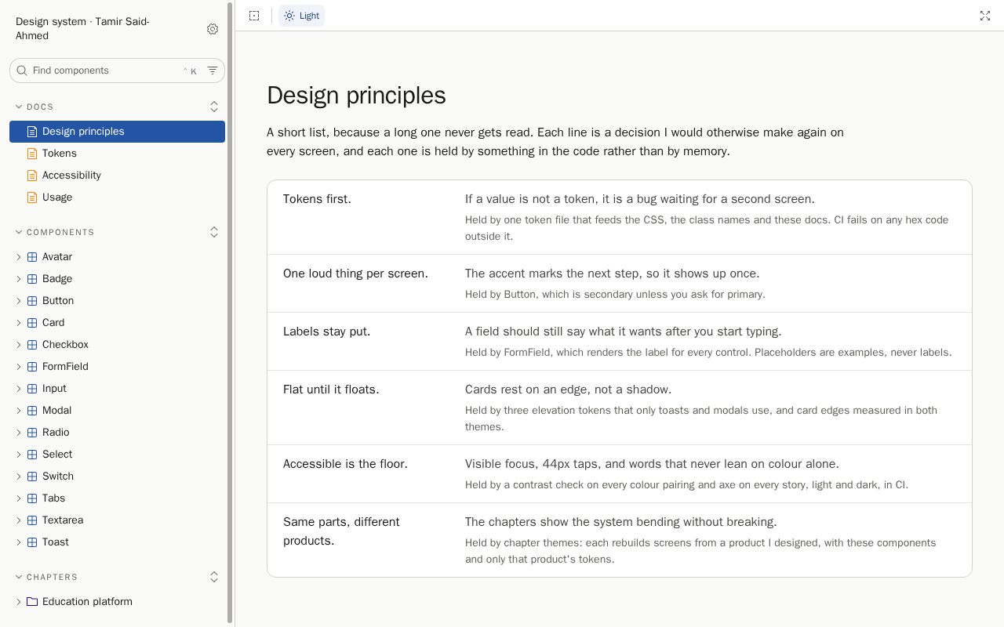Select the Design principles doc label

pyautogui.click(x=83, y=132)
